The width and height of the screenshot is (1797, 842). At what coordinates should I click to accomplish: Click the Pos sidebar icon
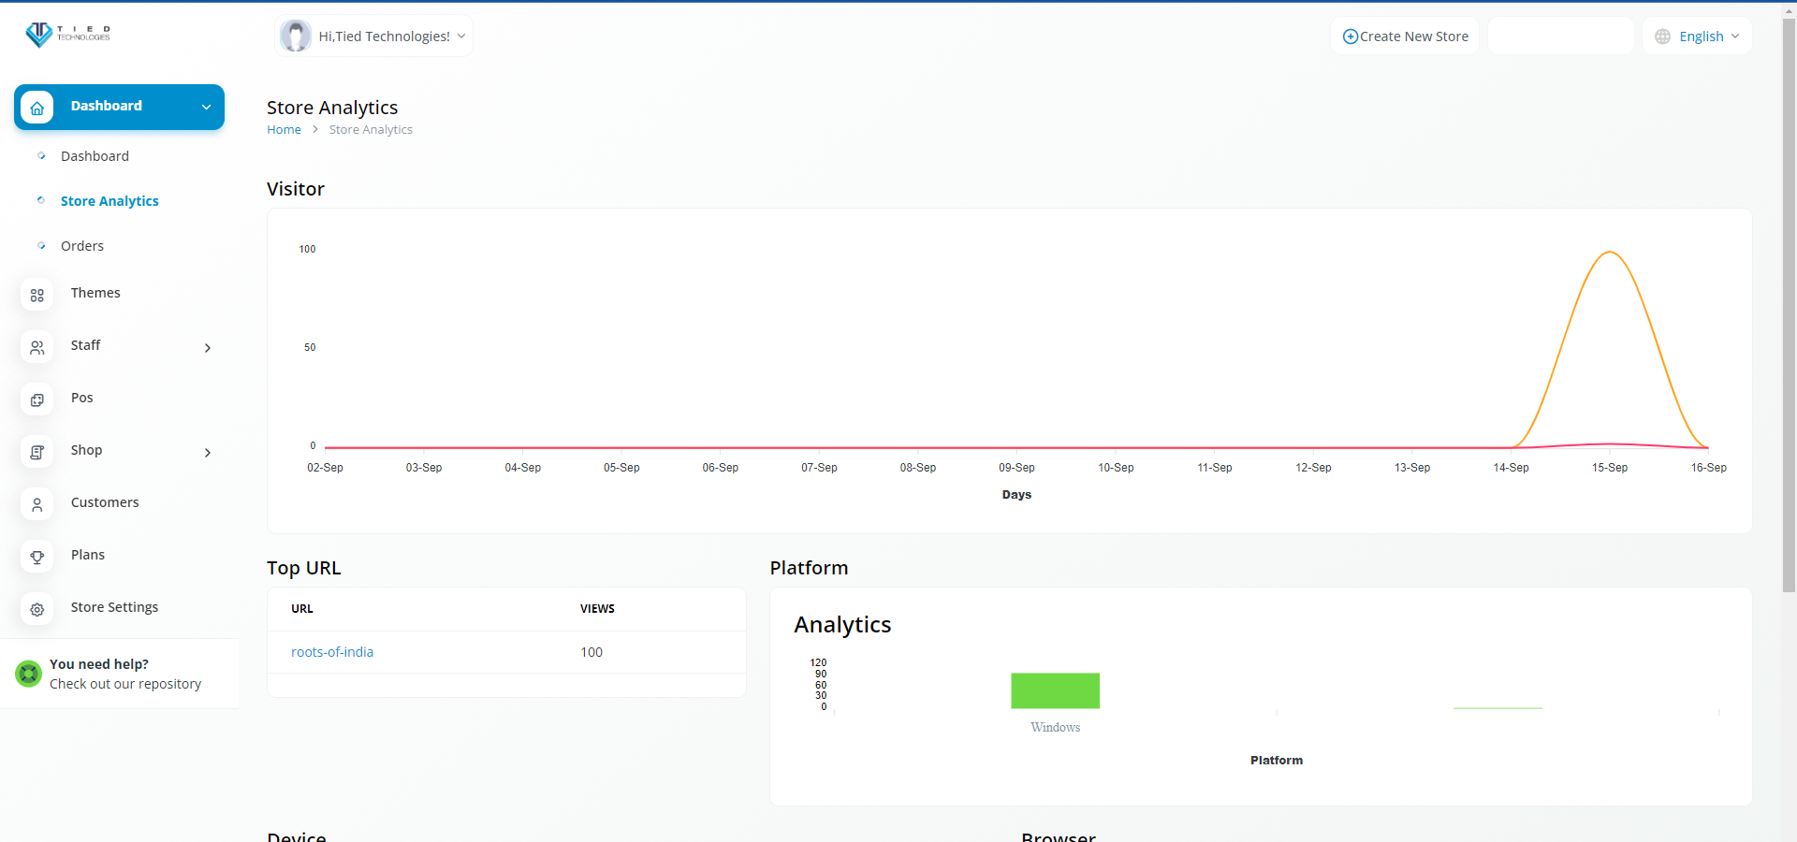click(37, 399)
